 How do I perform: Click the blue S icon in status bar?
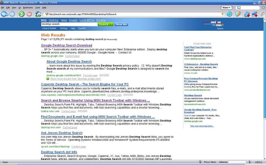click(x=250, y=162)
